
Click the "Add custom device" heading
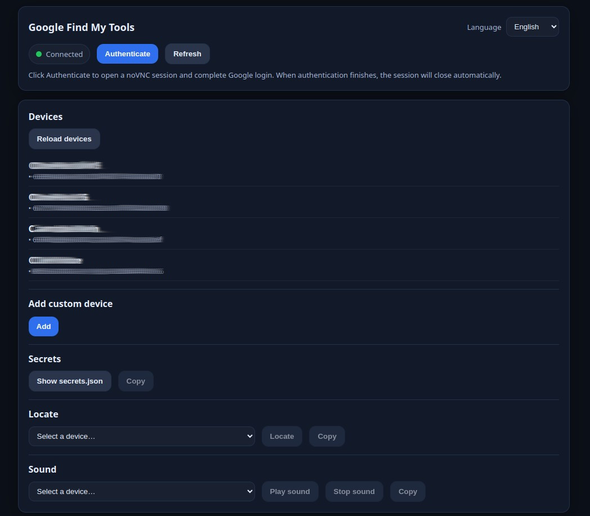[x=71, y=304]
